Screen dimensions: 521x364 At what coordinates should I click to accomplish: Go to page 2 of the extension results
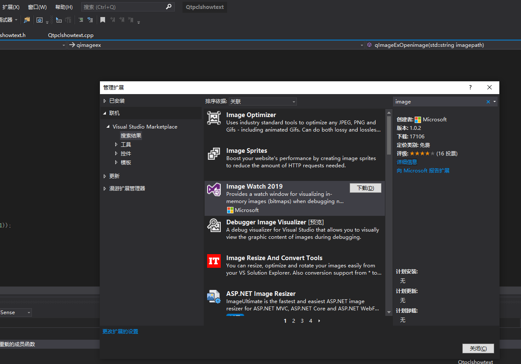coord(293,321)
